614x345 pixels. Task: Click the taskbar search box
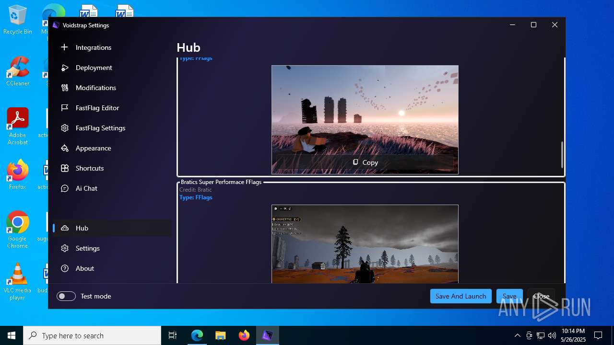(x=92, y=335)
